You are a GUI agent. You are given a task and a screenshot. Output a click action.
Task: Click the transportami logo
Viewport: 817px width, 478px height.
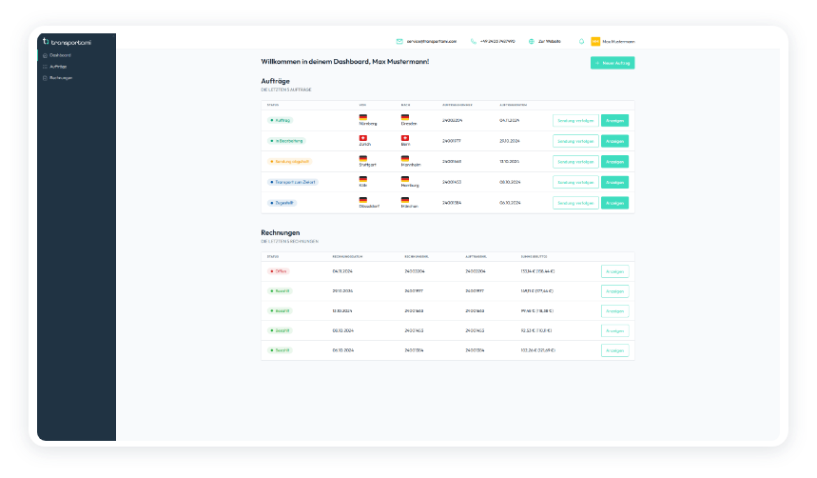pos(67,42)
